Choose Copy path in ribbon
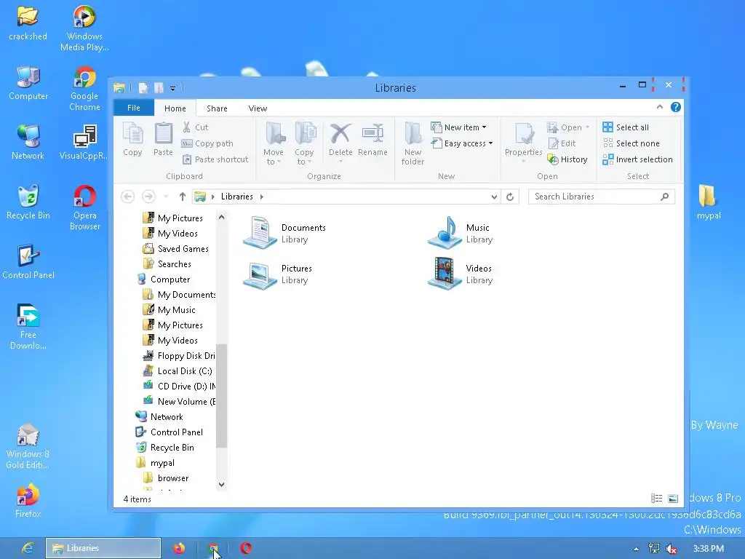Image resolution: width=745 pixels, height=559 pixels. click(x=207, y=143)
